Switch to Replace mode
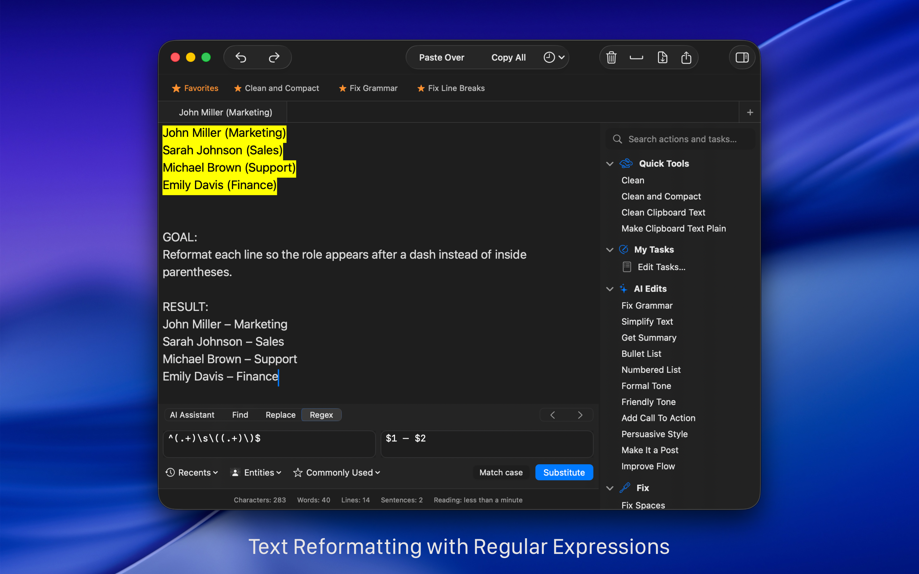Image resolution: width=919 pixels, height=574 pixels. click(280, 415)
